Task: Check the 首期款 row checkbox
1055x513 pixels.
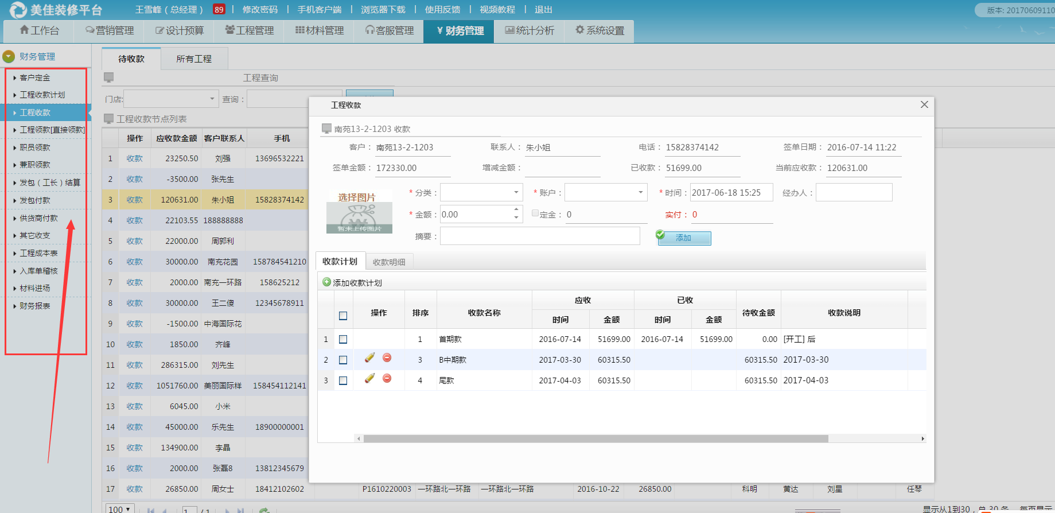Action: (x=343, y=340)
